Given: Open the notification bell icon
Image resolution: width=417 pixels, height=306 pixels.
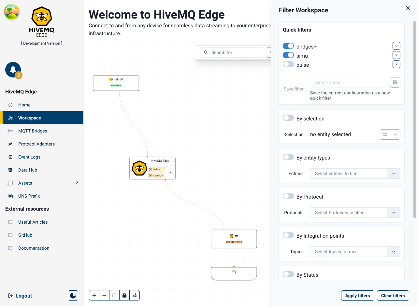Looking at the screenshot, I should (x=13, y=69).
